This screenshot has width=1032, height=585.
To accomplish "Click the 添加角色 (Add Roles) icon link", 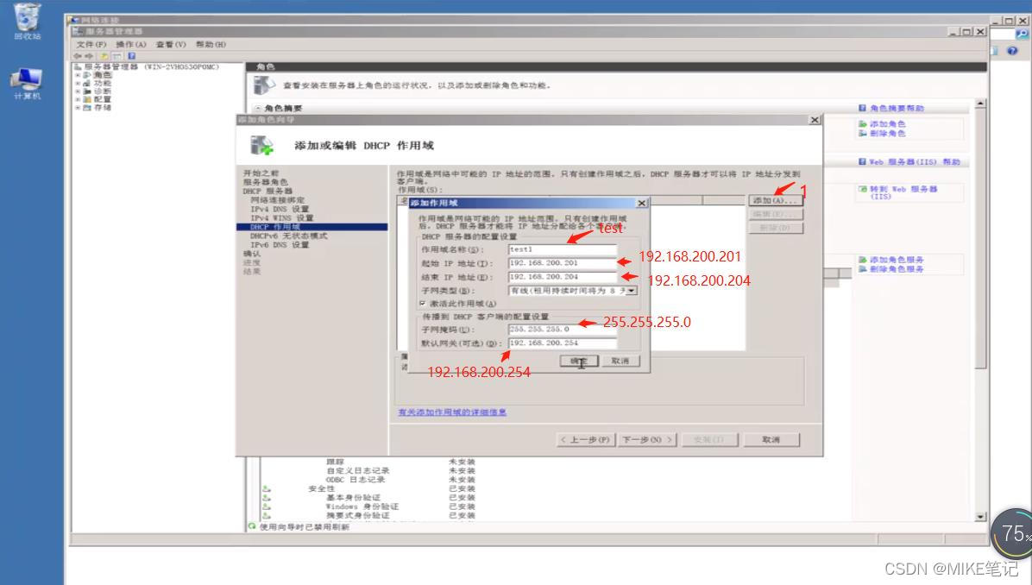I will (862, 123).
